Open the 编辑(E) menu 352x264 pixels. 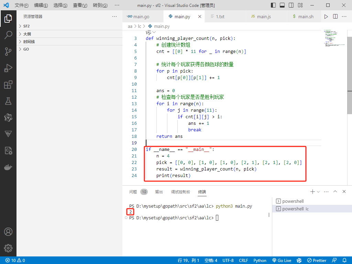(41, 5)
